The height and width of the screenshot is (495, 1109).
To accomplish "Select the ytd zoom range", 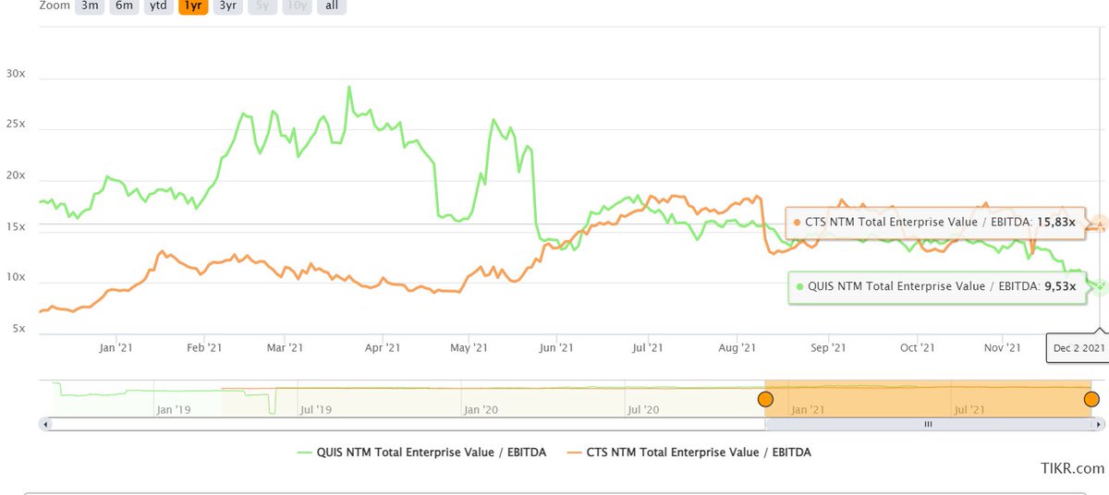I will pos(158,6).
